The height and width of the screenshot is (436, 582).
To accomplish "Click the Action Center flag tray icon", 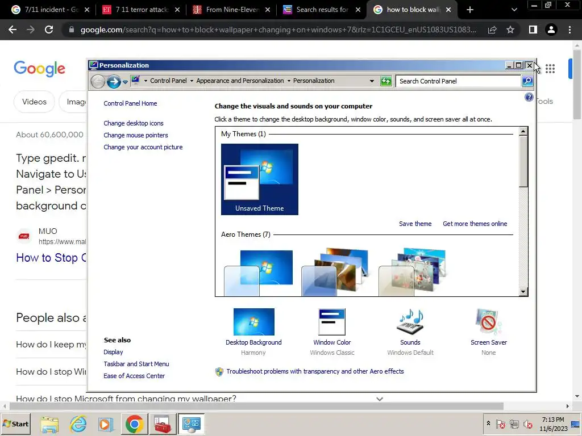I will coord(500,424).
